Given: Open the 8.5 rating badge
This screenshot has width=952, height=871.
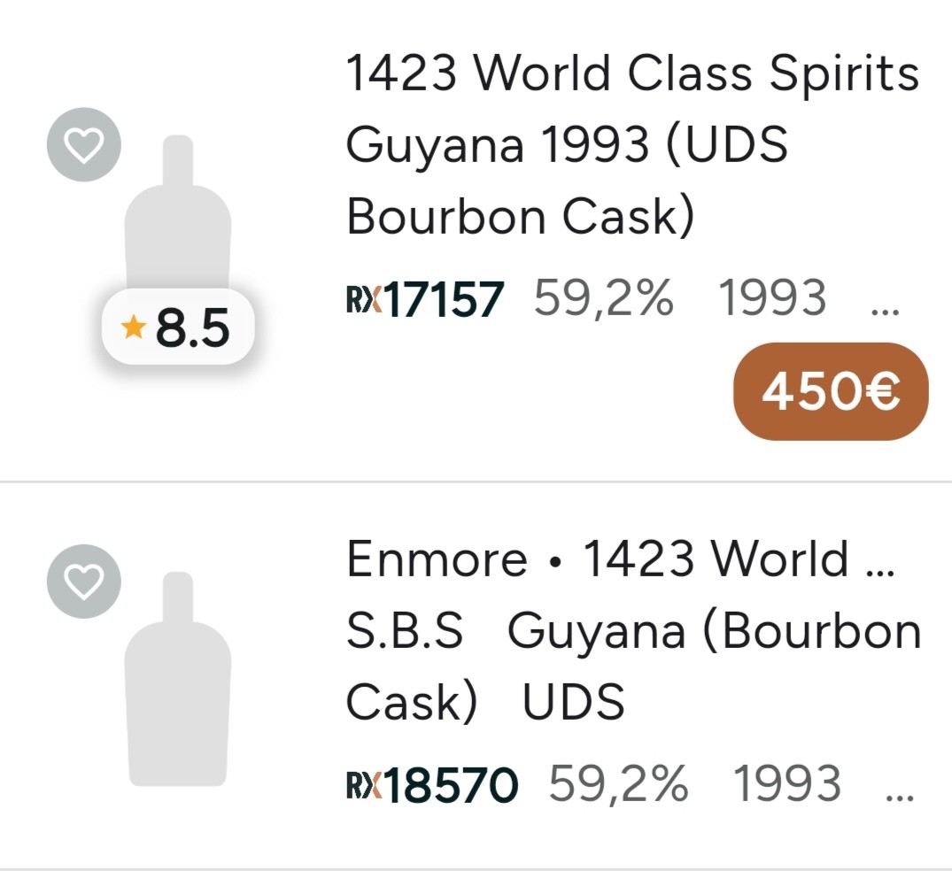Looking at the screenshot, I should 180,328.
